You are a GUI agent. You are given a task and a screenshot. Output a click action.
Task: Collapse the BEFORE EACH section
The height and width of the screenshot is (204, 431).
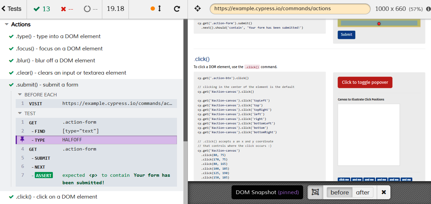tap(20, 95)
